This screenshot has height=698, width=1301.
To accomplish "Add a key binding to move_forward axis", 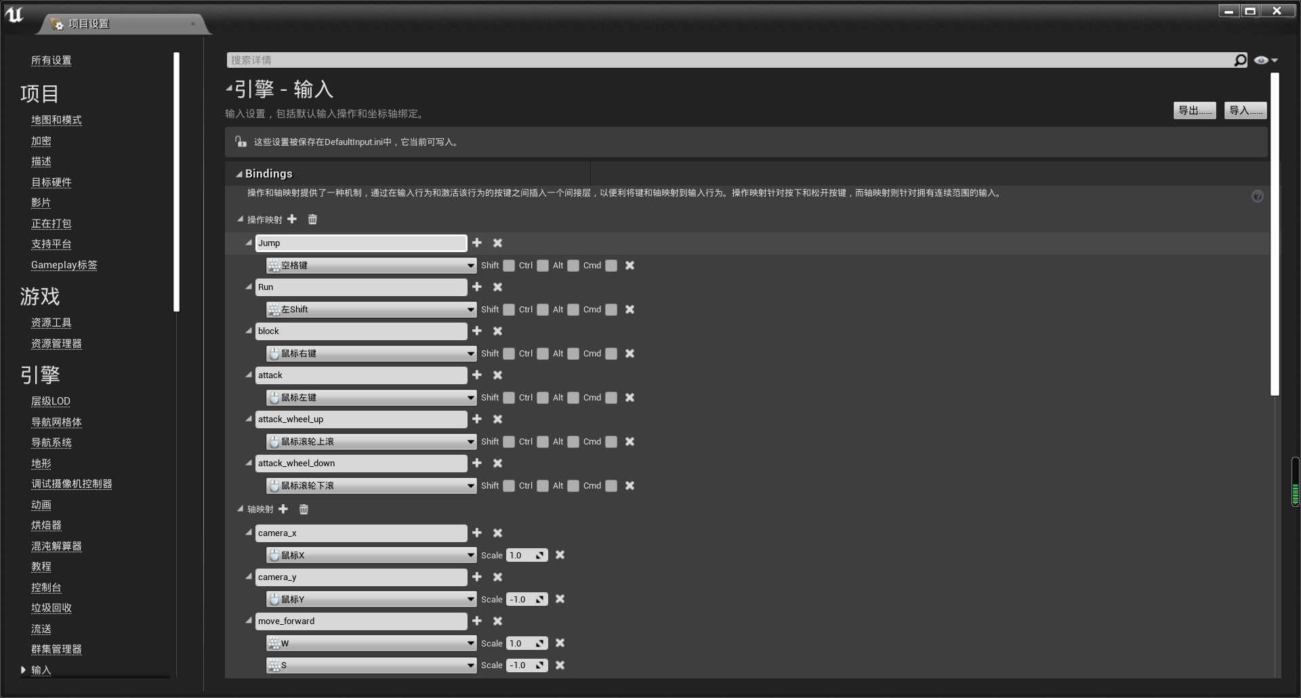I will point(477,621).
